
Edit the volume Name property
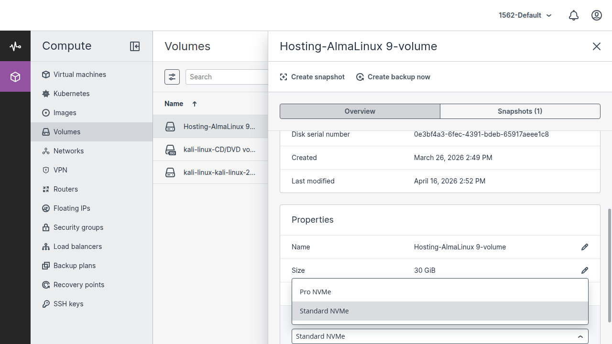585,247
